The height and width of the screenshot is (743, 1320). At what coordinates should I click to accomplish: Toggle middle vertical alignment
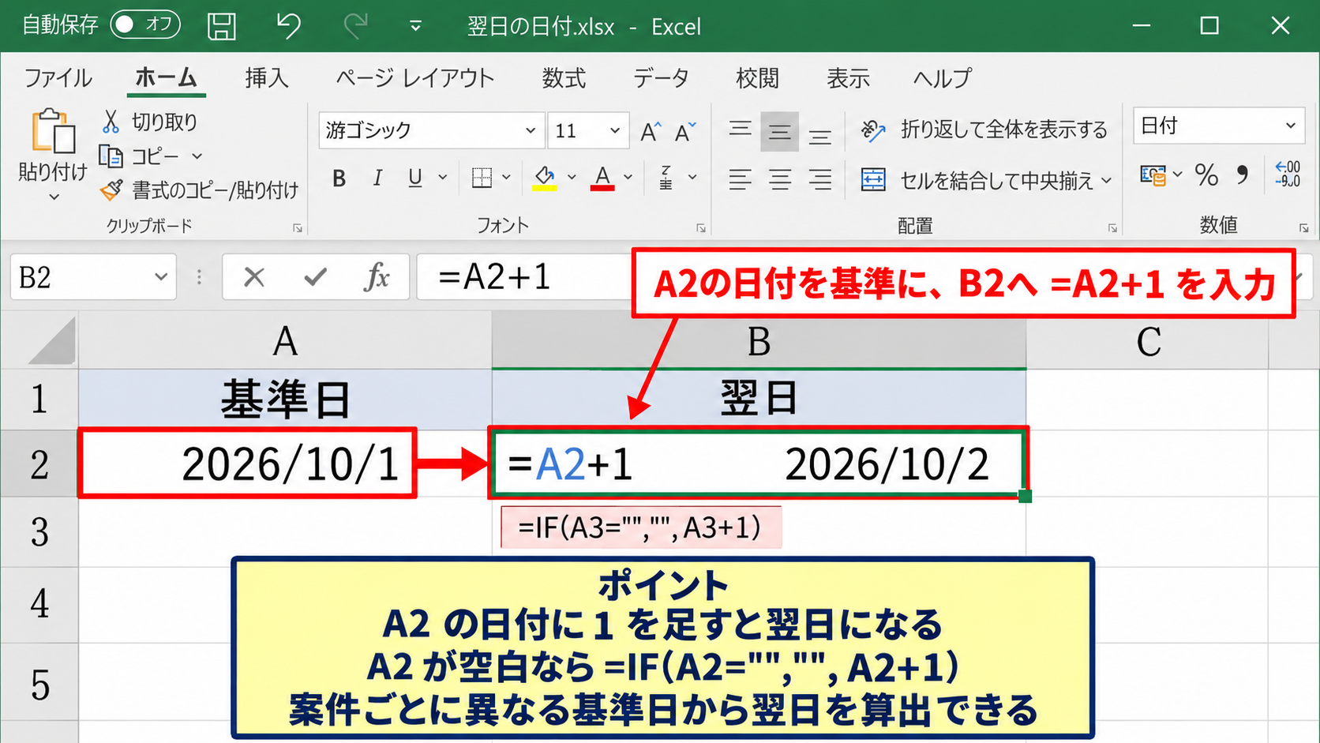[x=780, y=131]
